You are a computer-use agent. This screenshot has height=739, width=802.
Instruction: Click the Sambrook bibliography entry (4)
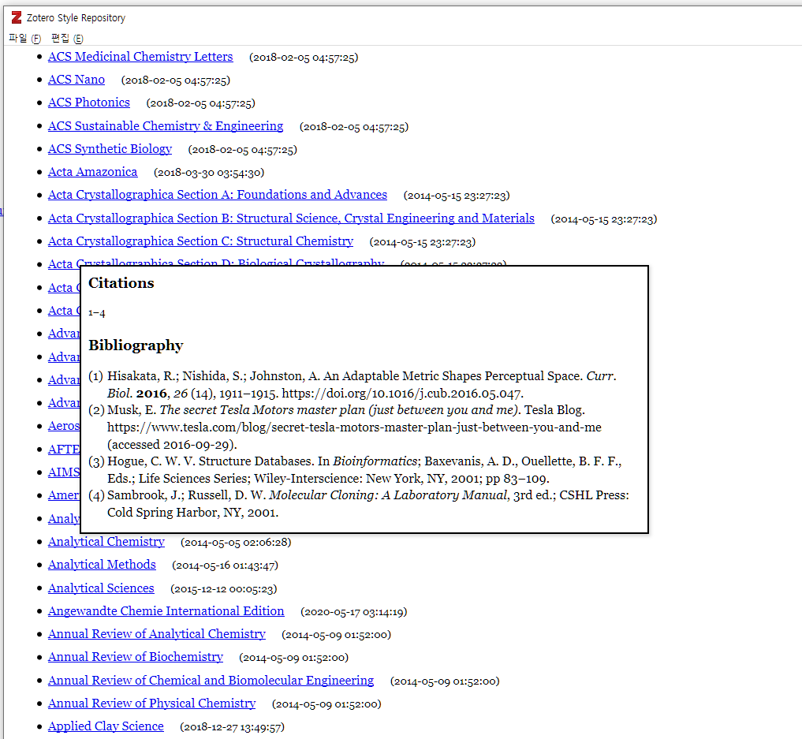[359, 504]
